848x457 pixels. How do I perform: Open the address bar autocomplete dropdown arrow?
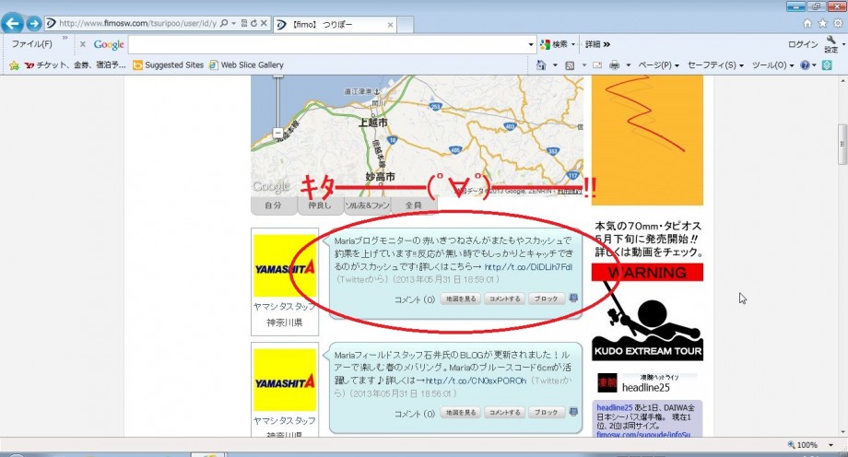[x=233, y=23]
